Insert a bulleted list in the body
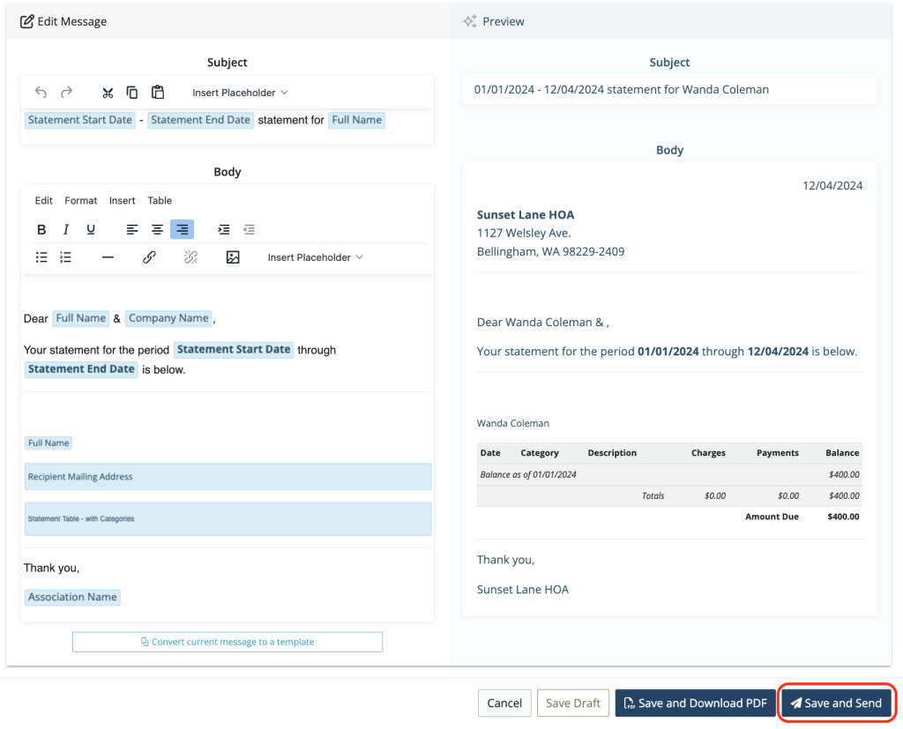Viewport: 903px width, 729px height. (41, 257)
